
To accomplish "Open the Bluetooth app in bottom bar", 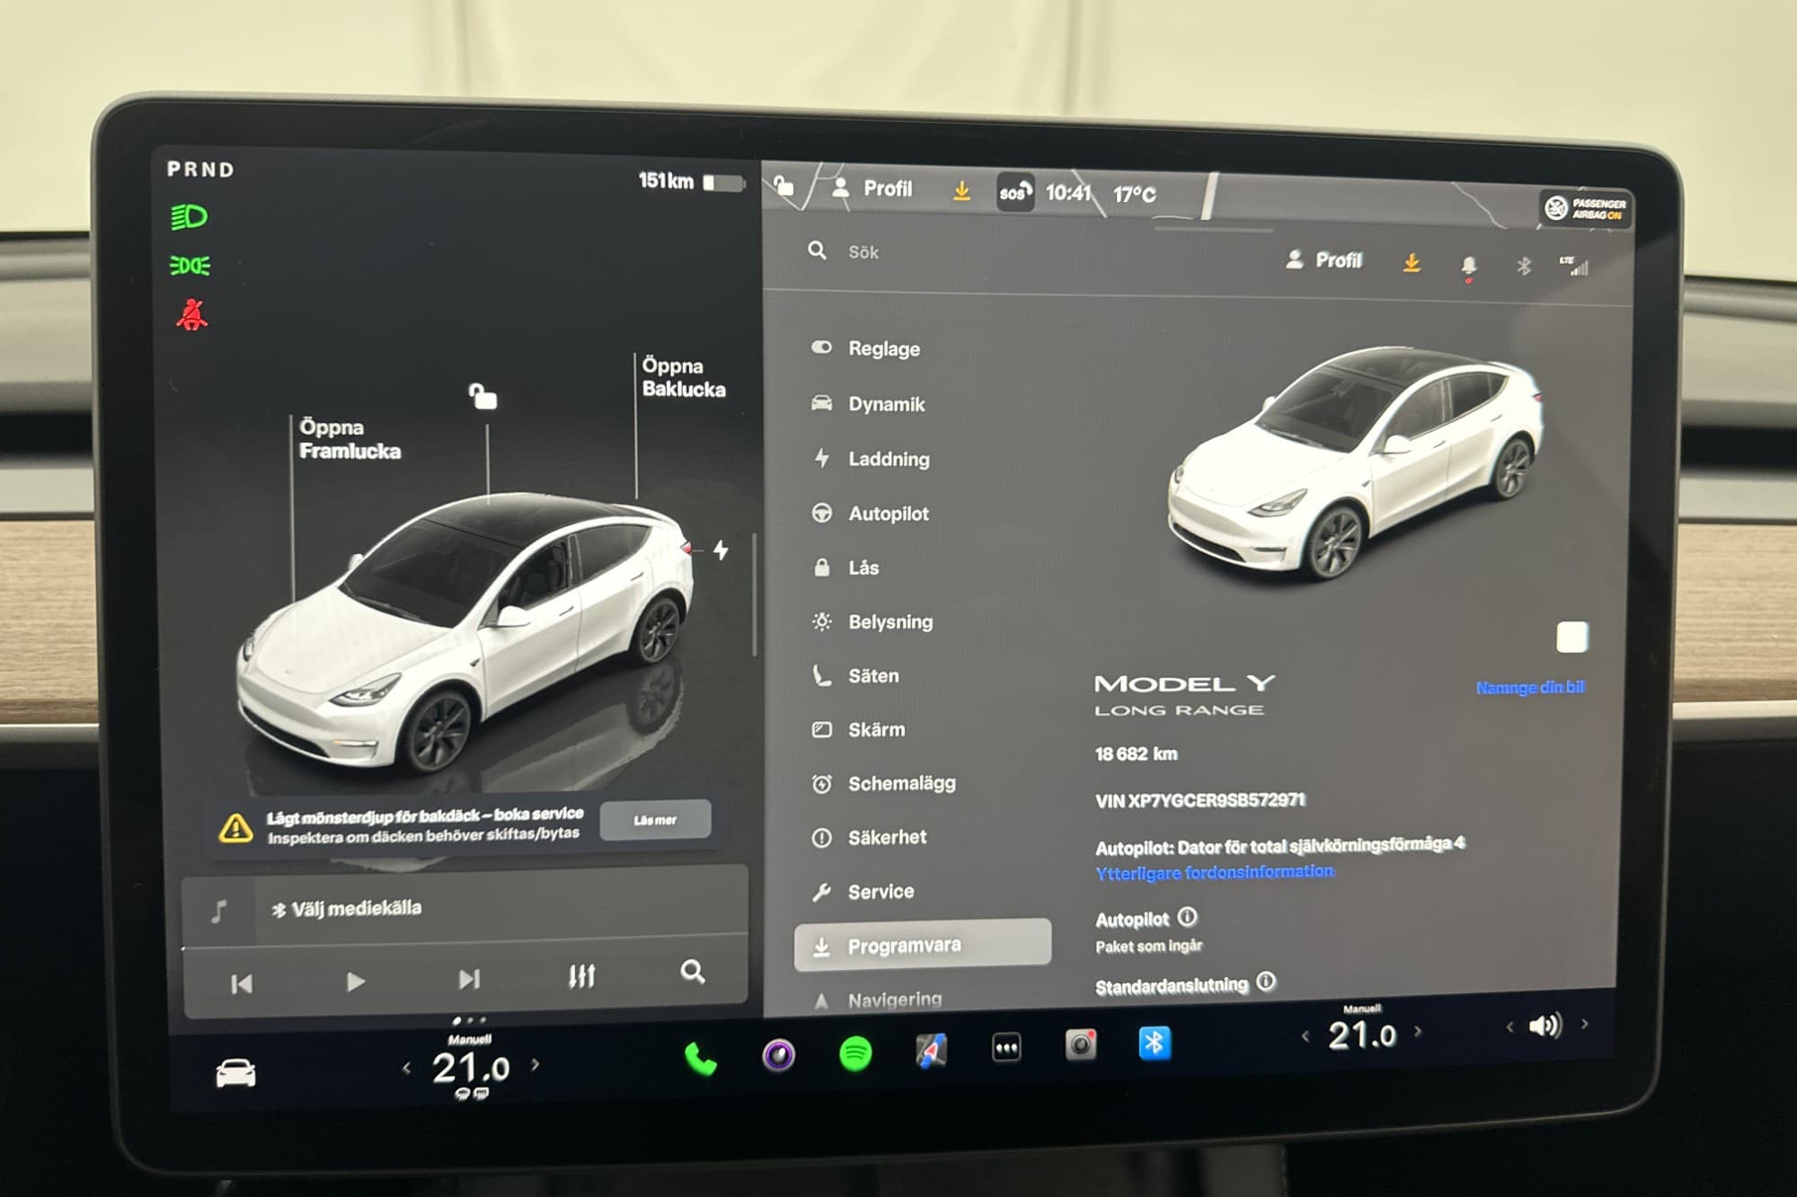I will [1155, 1043].
